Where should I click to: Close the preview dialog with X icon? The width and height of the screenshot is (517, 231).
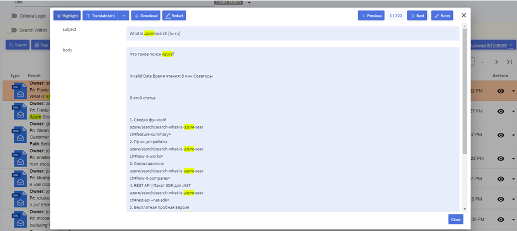463,15
